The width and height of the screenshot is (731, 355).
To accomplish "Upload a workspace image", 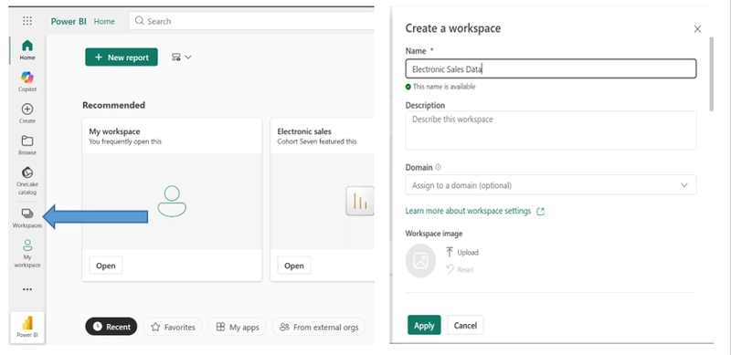I will [x=462, y=252].
